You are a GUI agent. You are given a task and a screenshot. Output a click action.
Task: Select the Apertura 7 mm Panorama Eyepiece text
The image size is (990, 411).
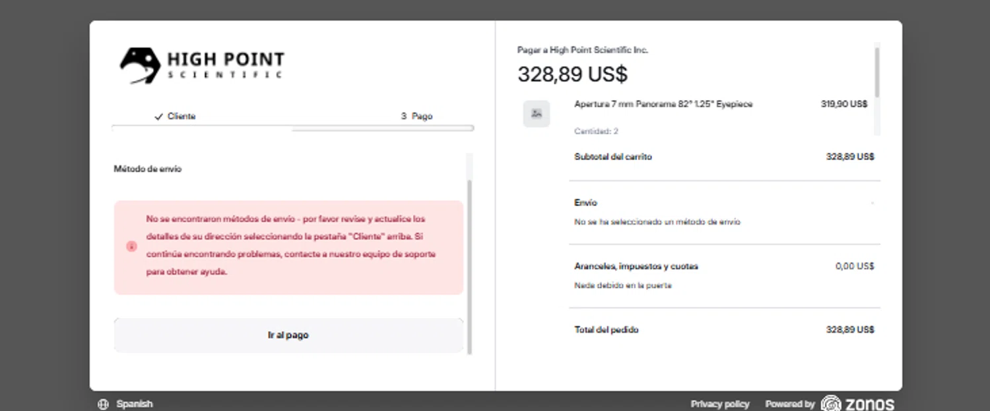coord(663,104)
